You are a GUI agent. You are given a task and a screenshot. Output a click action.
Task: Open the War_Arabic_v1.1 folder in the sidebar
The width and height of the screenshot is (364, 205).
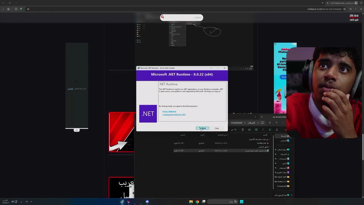click(x=282, y=182)
